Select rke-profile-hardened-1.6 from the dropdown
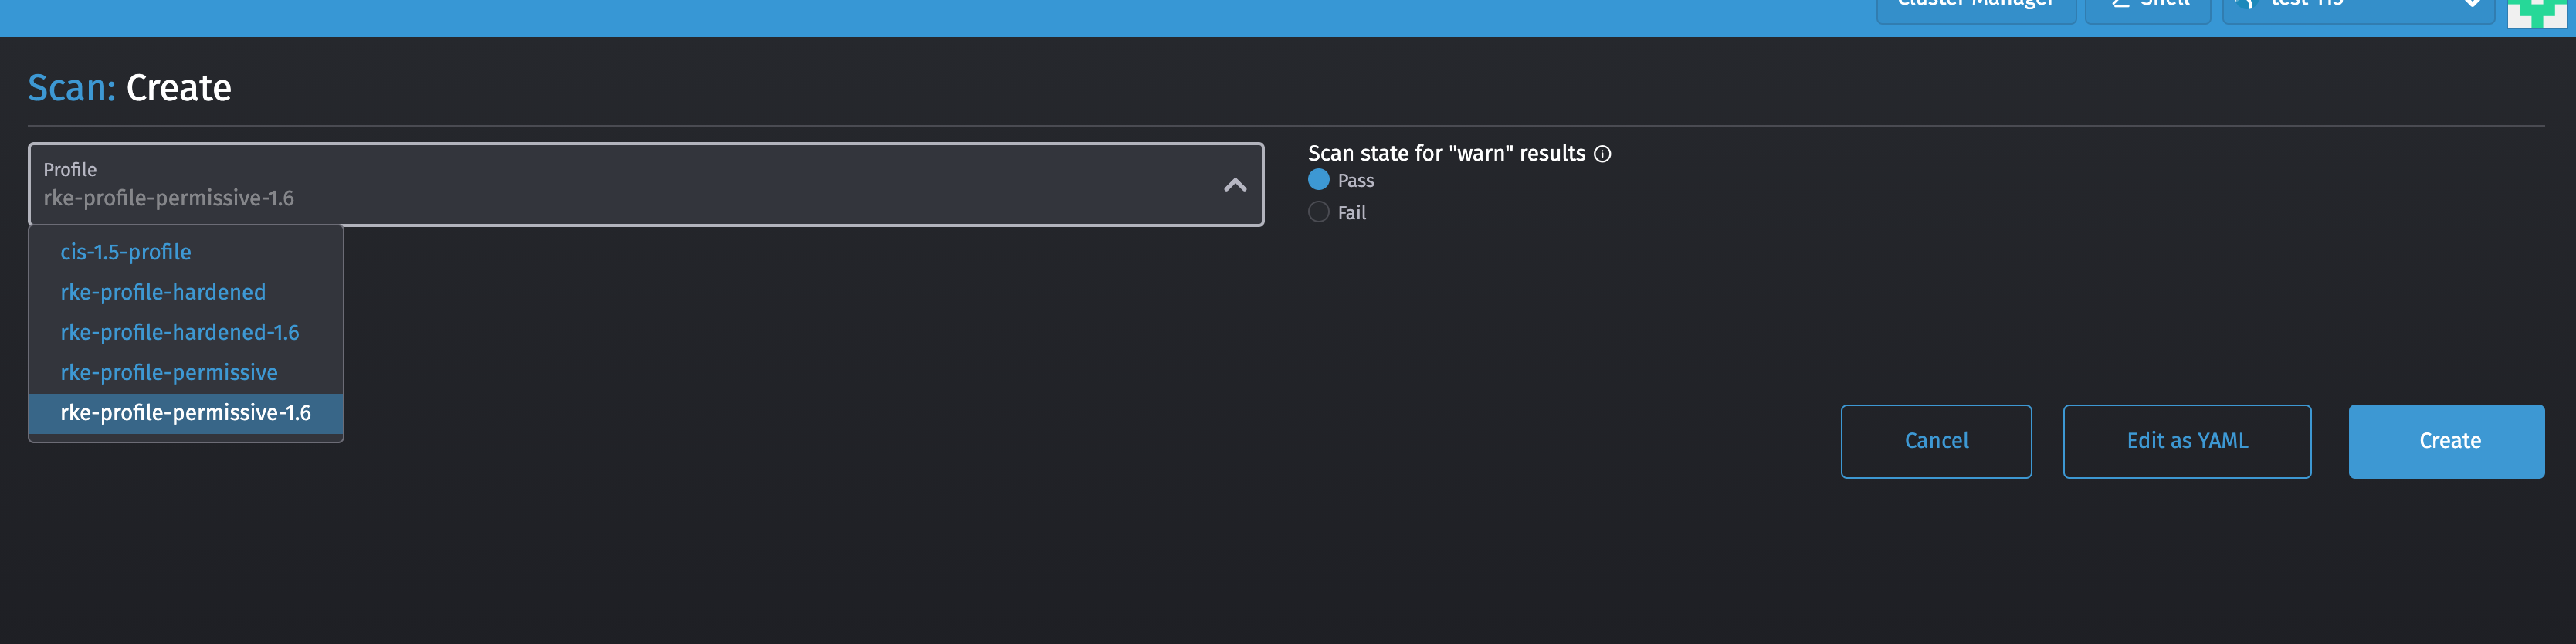Image resolution: width=2576 pixels, height=644 pixels. 180,332
